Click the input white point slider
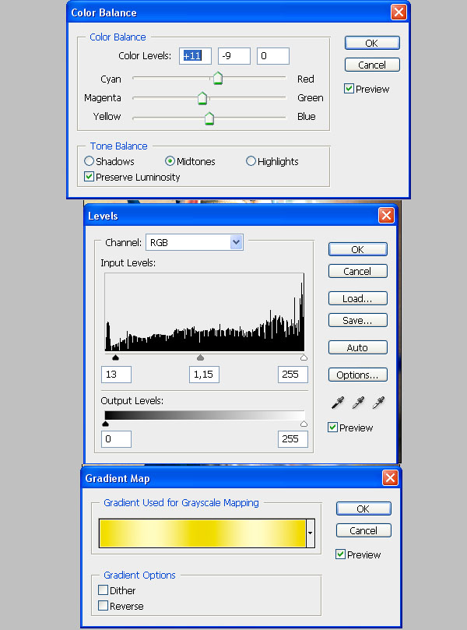 click(304, 357)
